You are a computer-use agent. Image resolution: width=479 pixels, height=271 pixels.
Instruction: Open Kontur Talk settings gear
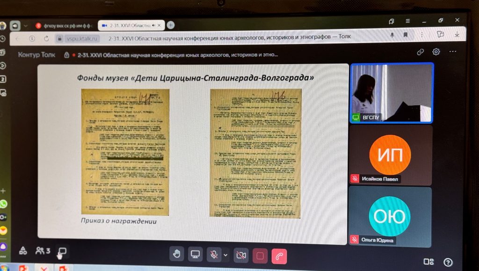pyautogui.click(x=436, y=51)
